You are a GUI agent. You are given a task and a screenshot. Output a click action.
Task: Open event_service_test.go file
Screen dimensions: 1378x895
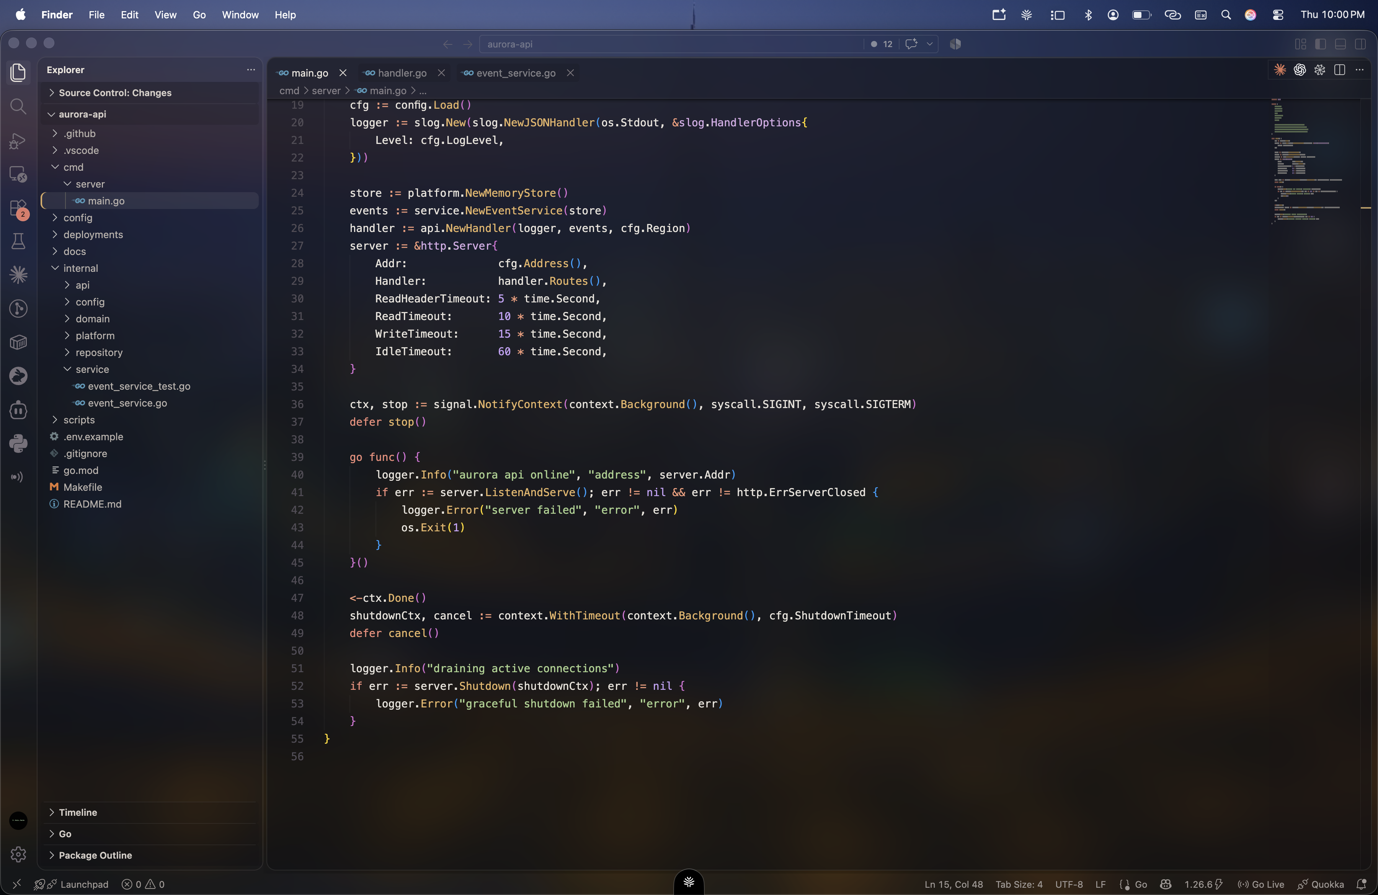(x=149, y=386)
